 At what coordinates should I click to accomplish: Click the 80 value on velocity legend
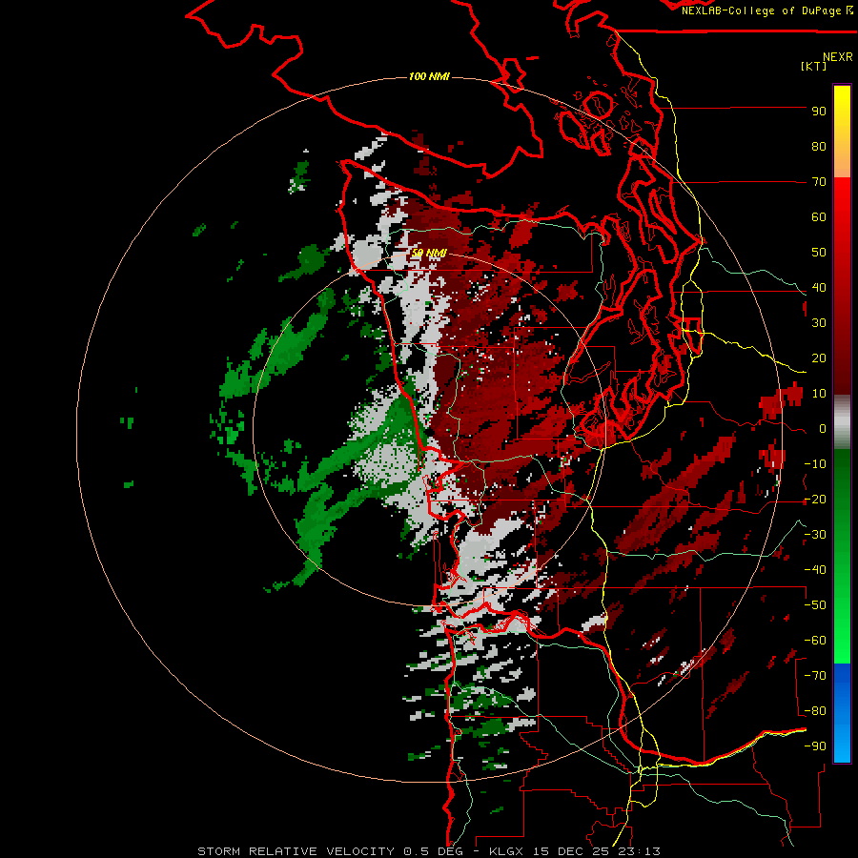819,147
